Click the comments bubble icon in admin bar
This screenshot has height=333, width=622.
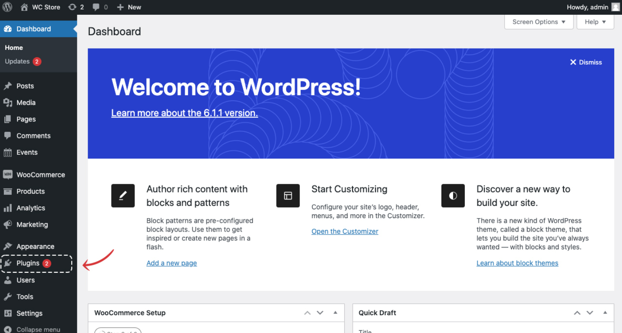pos(96,7)
